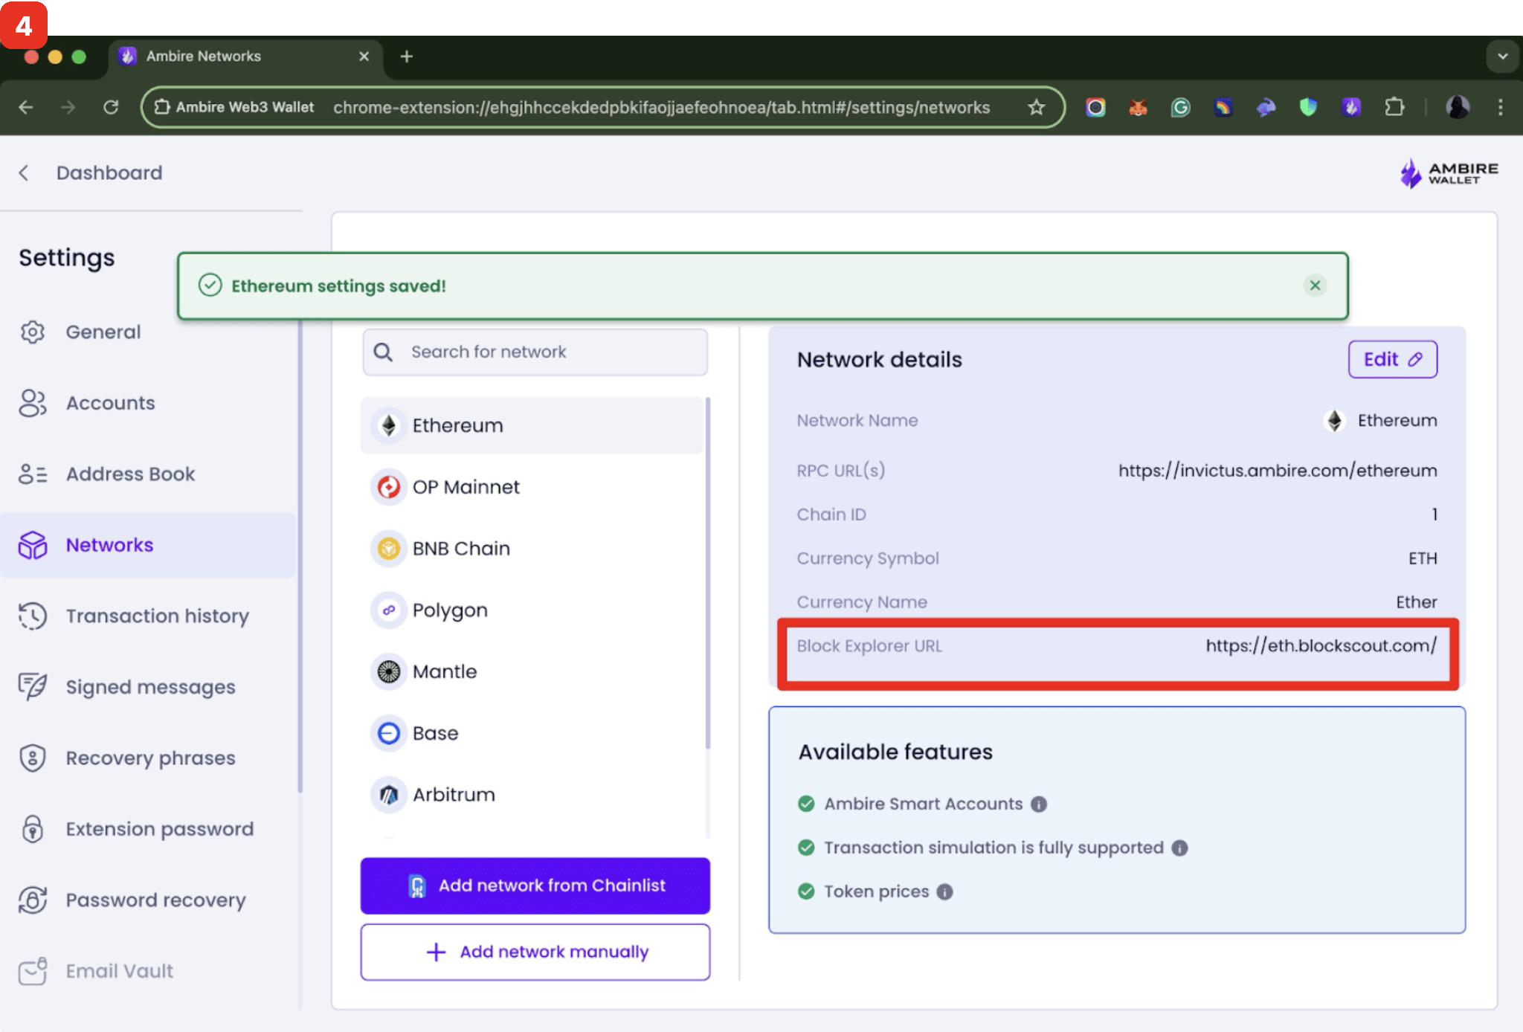Click the Ambire Wallet logo
This screenshot has width=1523, height=1032.
coord(1447,172)
